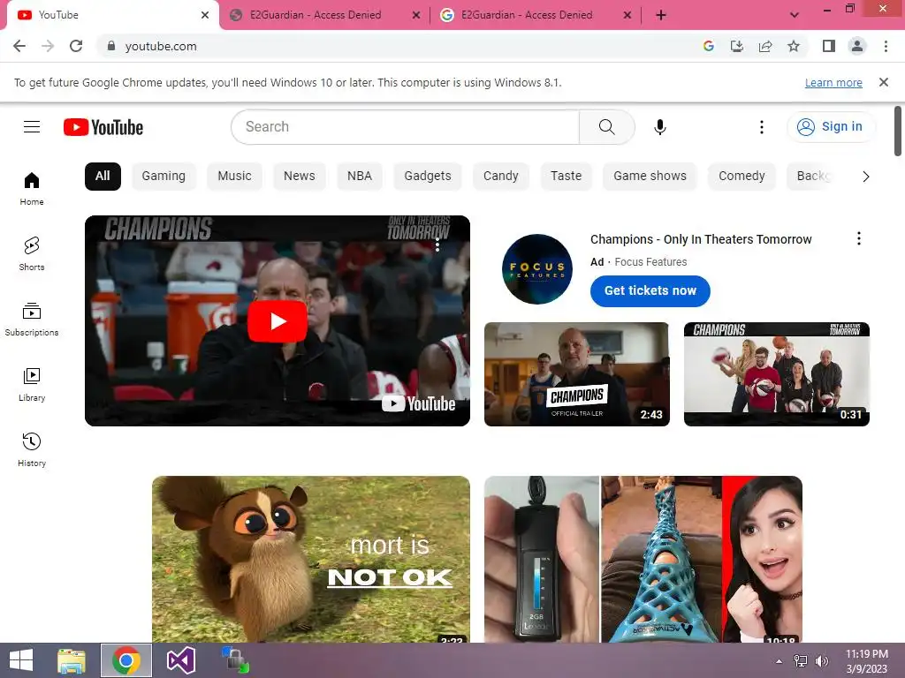The width and height of the screenshot is (905, 678).
Task: Open YouTube settings three-dot menu
Action: click(x=761, y=127)
